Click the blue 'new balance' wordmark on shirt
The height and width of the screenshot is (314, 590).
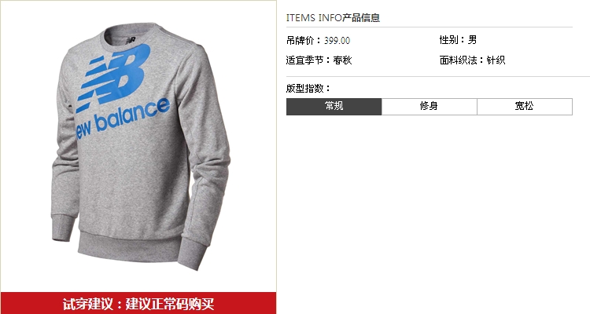[123, 119]
